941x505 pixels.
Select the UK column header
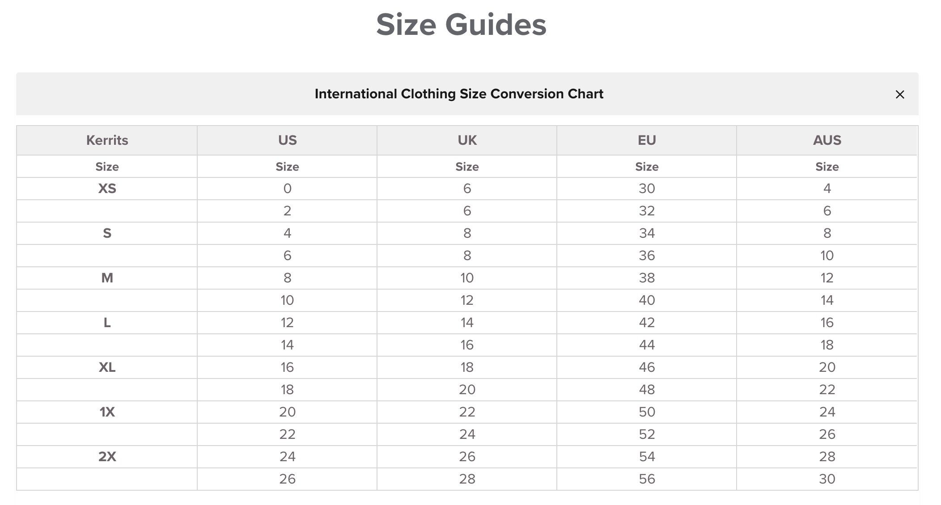click(x=467, y=140)
